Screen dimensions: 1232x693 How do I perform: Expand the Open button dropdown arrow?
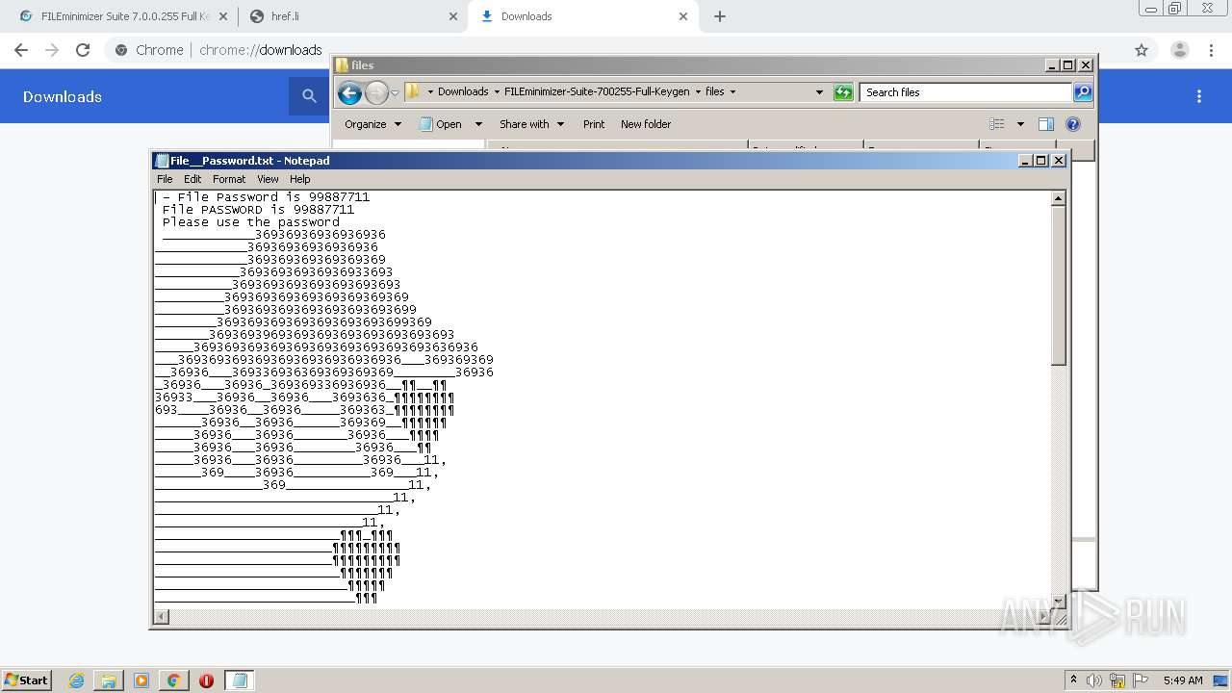point(478,124)
